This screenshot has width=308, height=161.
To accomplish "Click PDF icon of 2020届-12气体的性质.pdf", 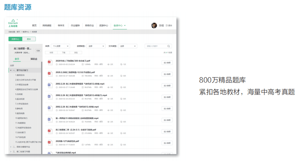I will 50,142.
